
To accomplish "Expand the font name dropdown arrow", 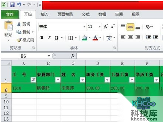I will [x=84, y=27].
